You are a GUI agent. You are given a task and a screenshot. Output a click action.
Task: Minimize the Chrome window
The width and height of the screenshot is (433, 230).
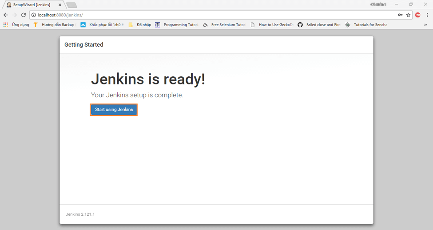point(396,4)
